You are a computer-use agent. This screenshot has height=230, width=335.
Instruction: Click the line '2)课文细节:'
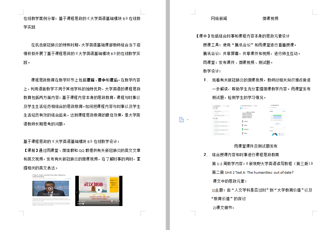tap(223, 208)
